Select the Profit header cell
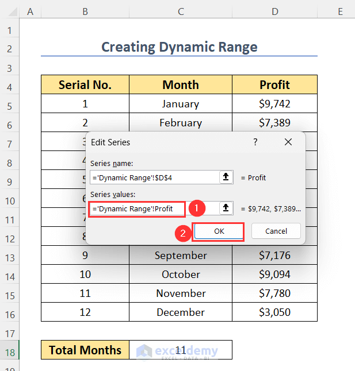 click(x=275, y=85)
